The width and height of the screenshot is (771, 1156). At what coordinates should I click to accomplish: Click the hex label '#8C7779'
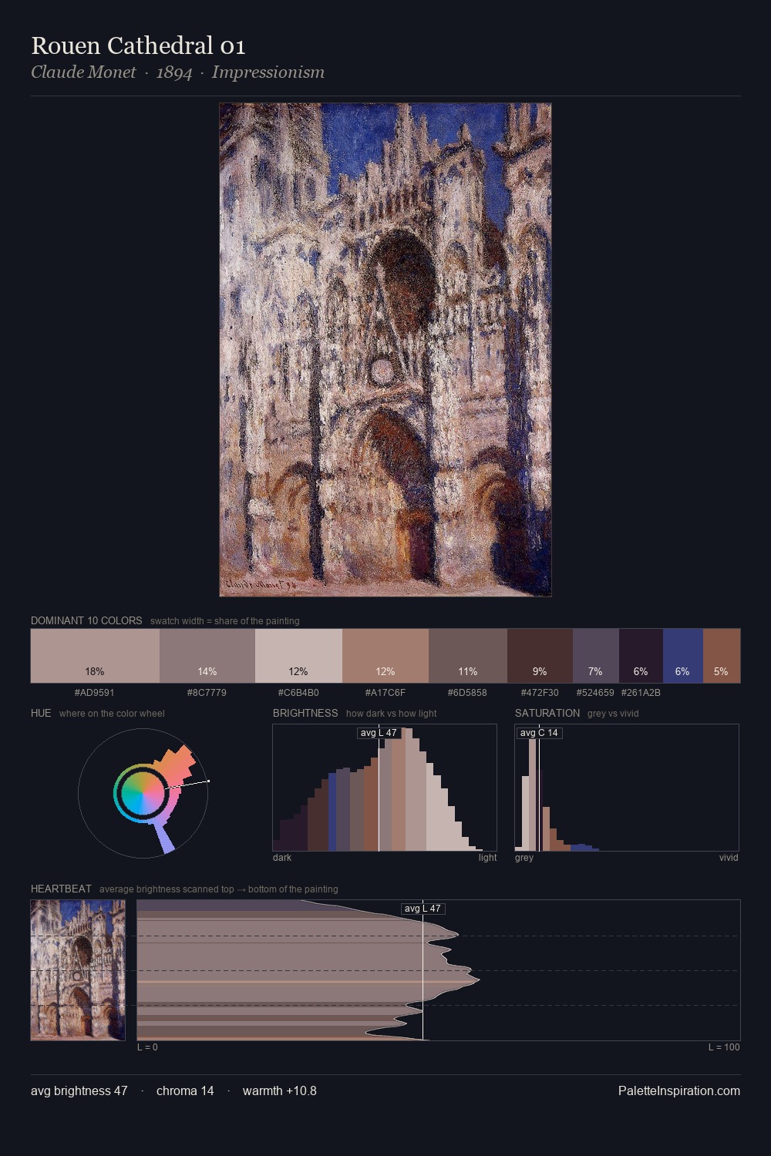pos(207,692)
